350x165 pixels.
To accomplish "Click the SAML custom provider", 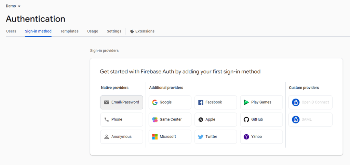I will [310, 120].
